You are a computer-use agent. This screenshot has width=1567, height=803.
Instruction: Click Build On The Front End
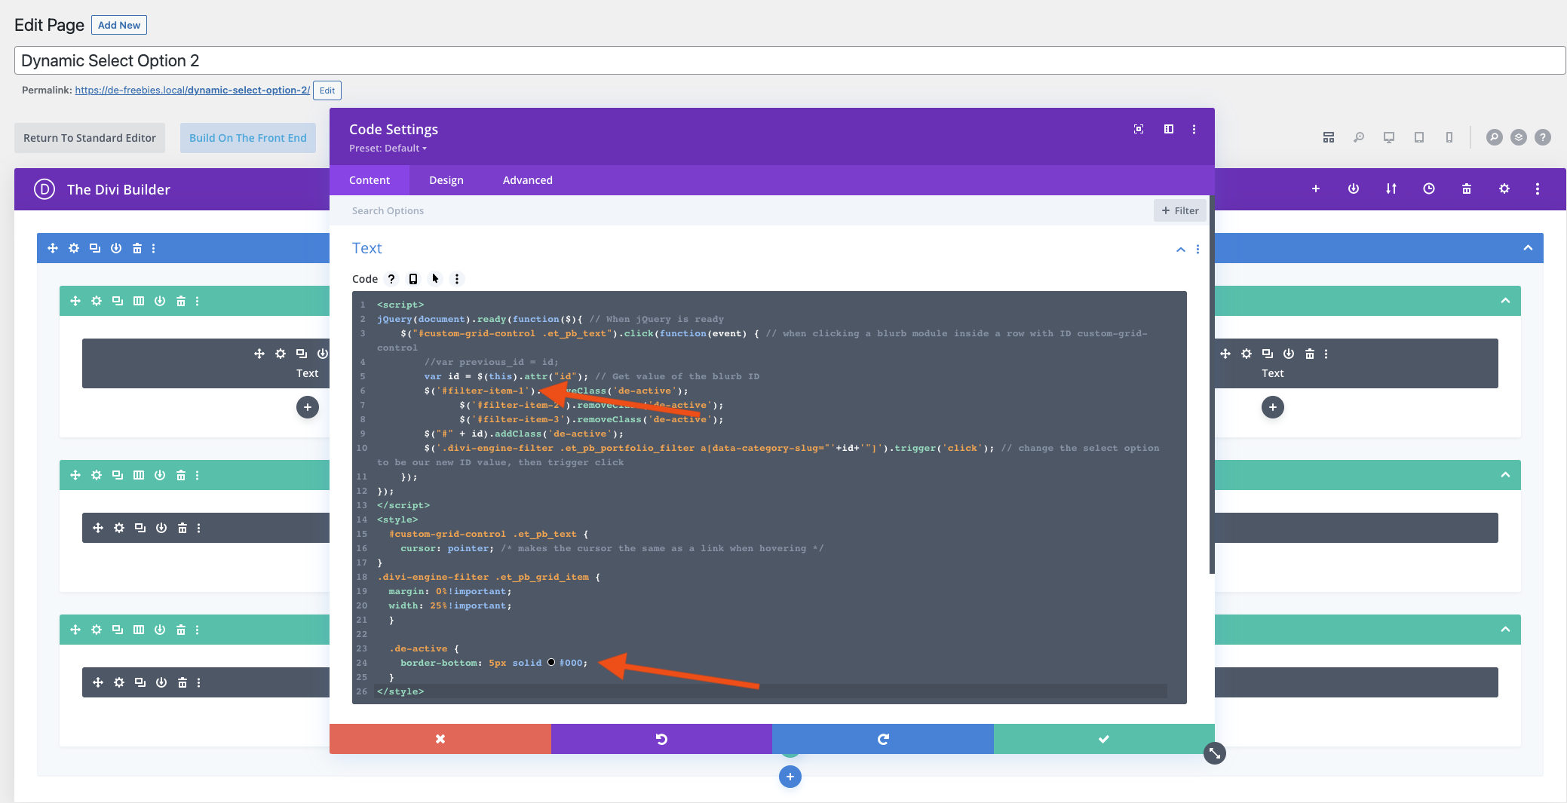coord(248,138)
